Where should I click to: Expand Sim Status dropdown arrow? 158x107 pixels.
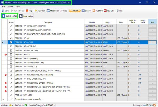pyautogui.click(x=28, y=105)
